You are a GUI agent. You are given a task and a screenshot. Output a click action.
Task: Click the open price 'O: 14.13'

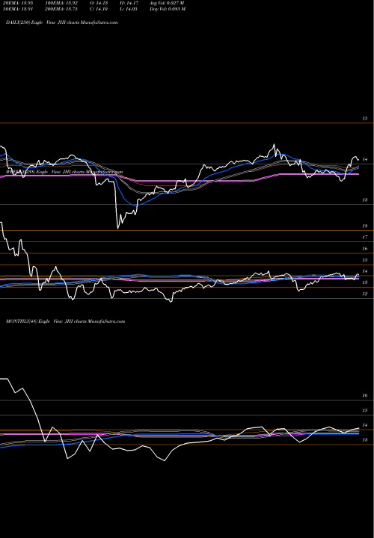coord(99,3)
